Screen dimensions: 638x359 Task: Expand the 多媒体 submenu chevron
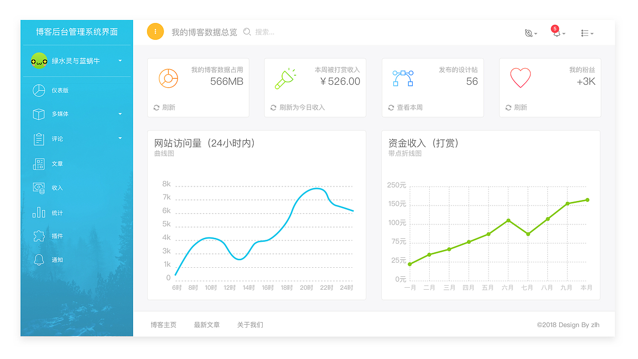(x=120, y=114)
